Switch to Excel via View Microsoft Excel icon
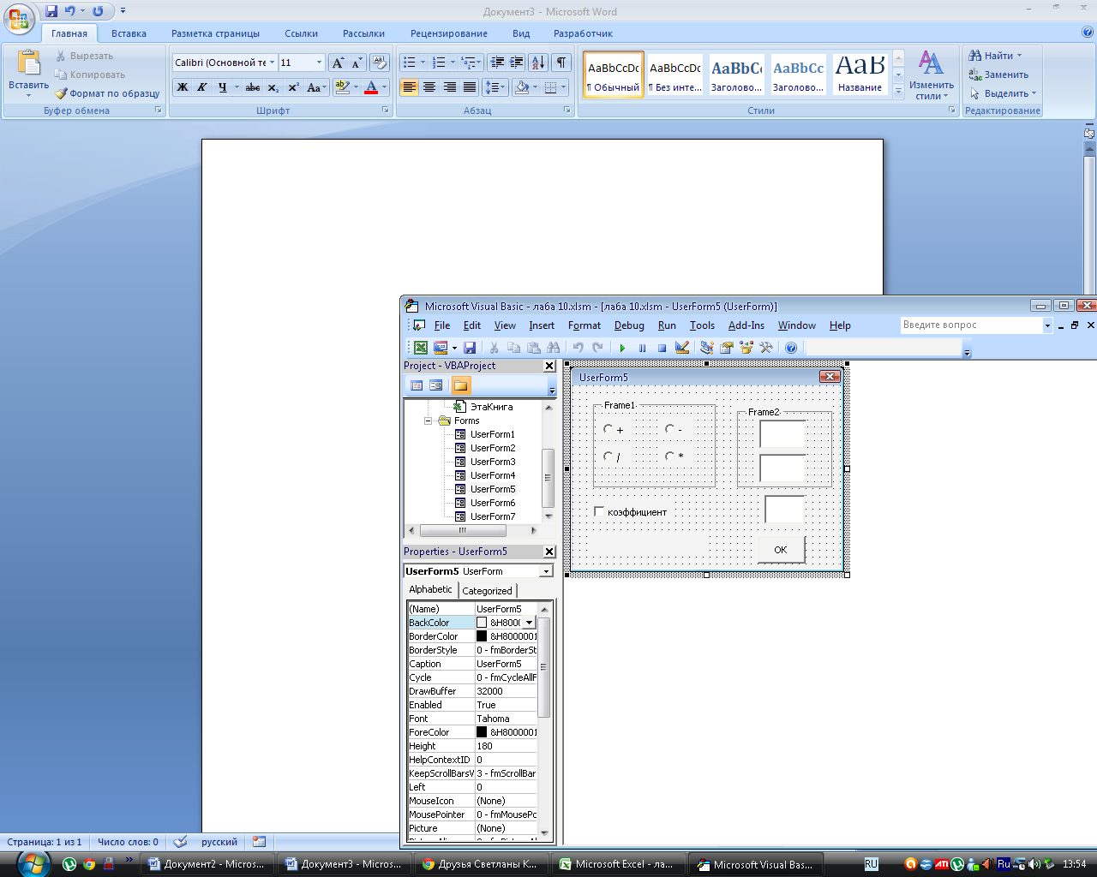1097x877 pixels. 421,348
